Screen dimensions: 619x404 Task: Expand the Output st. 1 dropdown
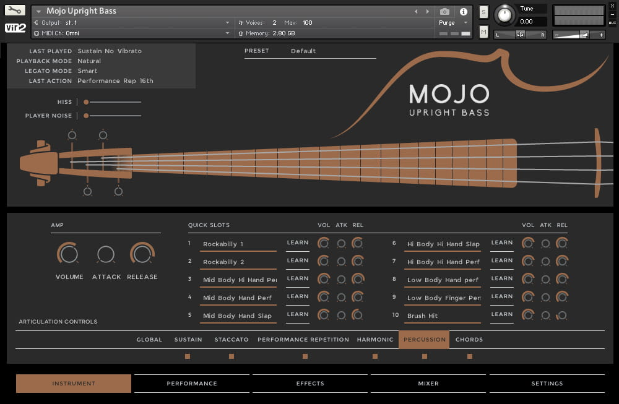click(227, 23)
